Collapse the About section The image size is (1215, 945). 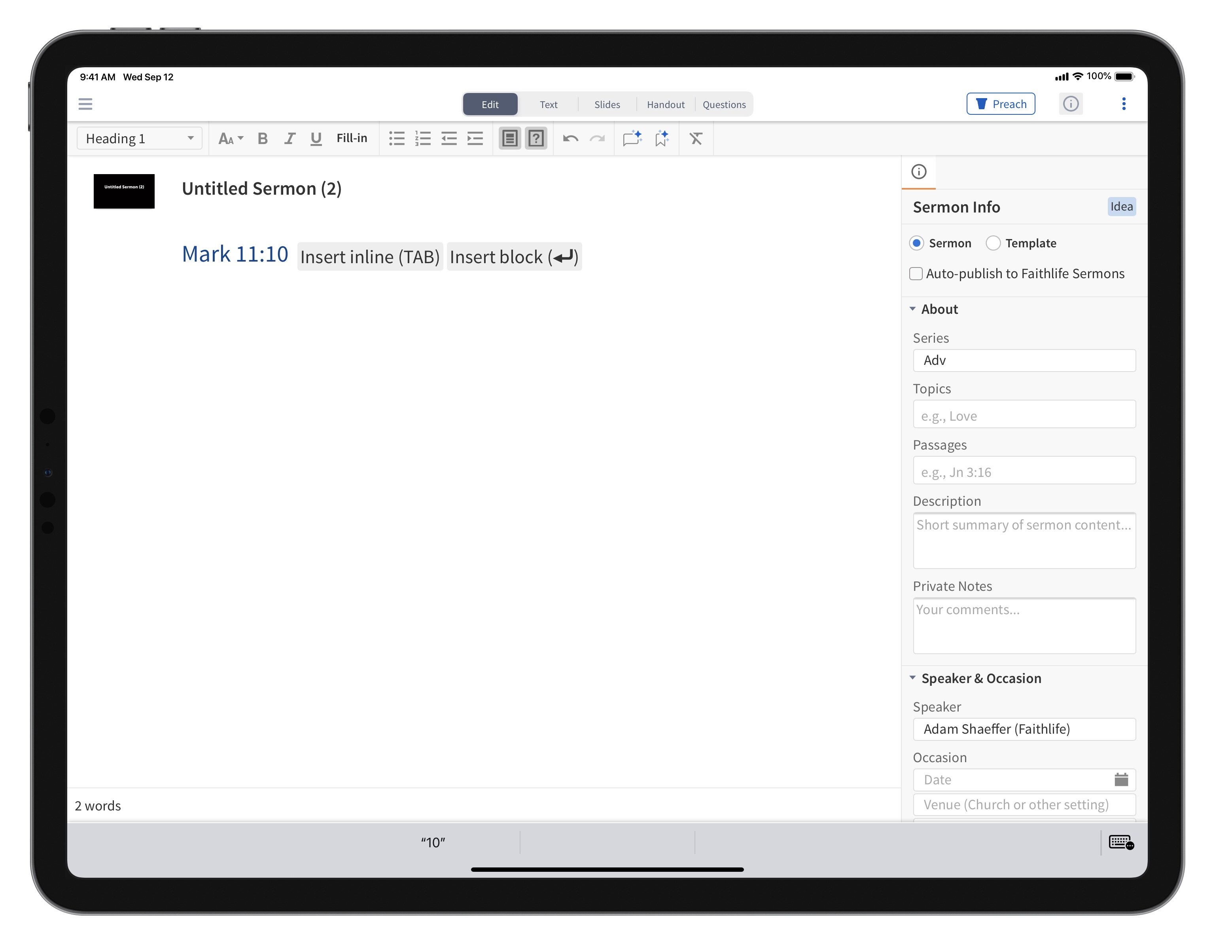[x=913, y=309]
